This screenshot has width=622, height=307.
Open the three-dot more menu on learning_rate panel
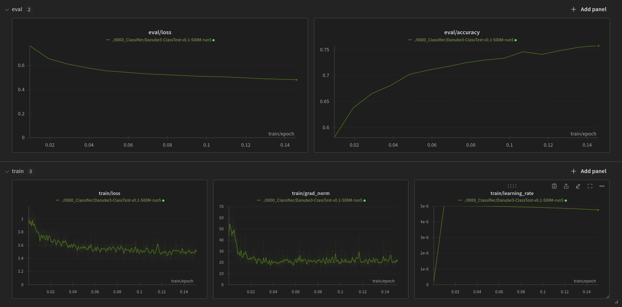pyautogui.click(x=602, y=186)
